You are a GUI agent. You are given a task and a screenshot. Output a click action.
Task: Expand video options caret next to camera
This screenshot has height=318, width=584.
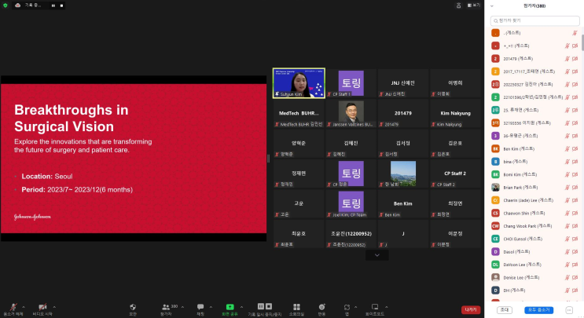[x=54, y=307]
